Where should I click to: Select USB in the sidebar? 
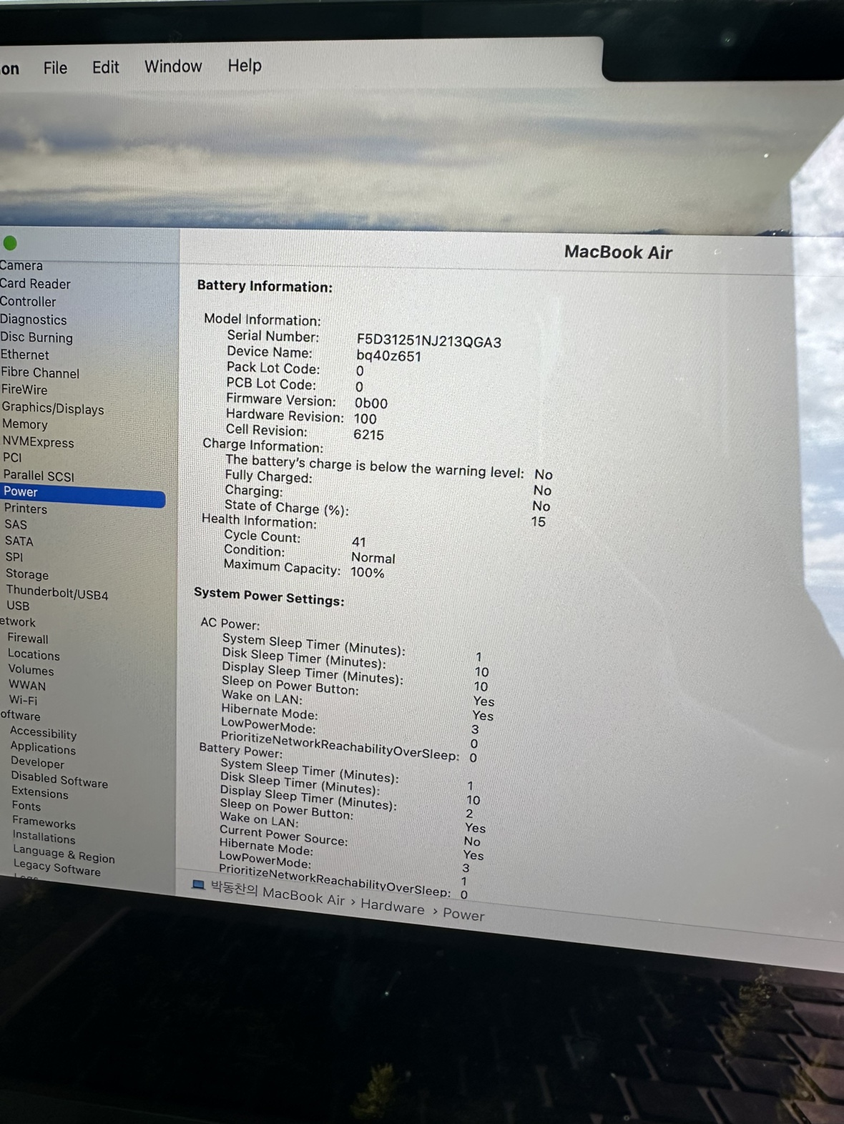(x=18, y=606)
